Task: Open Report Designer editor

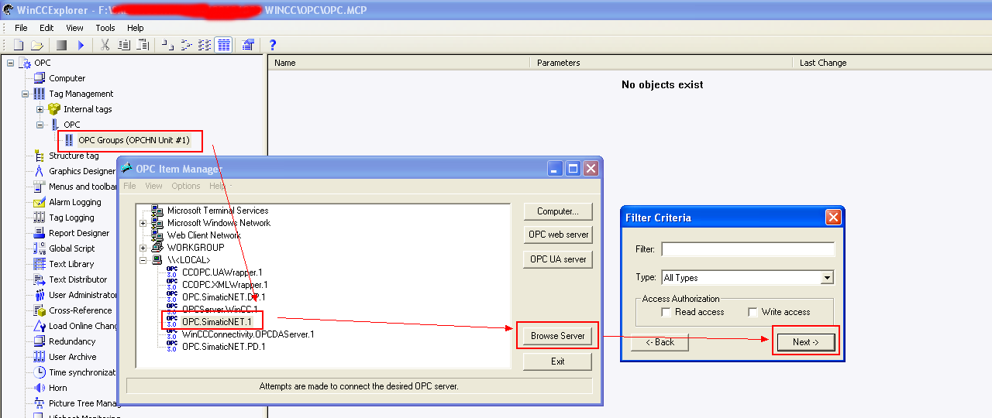Action: (79, 233)
